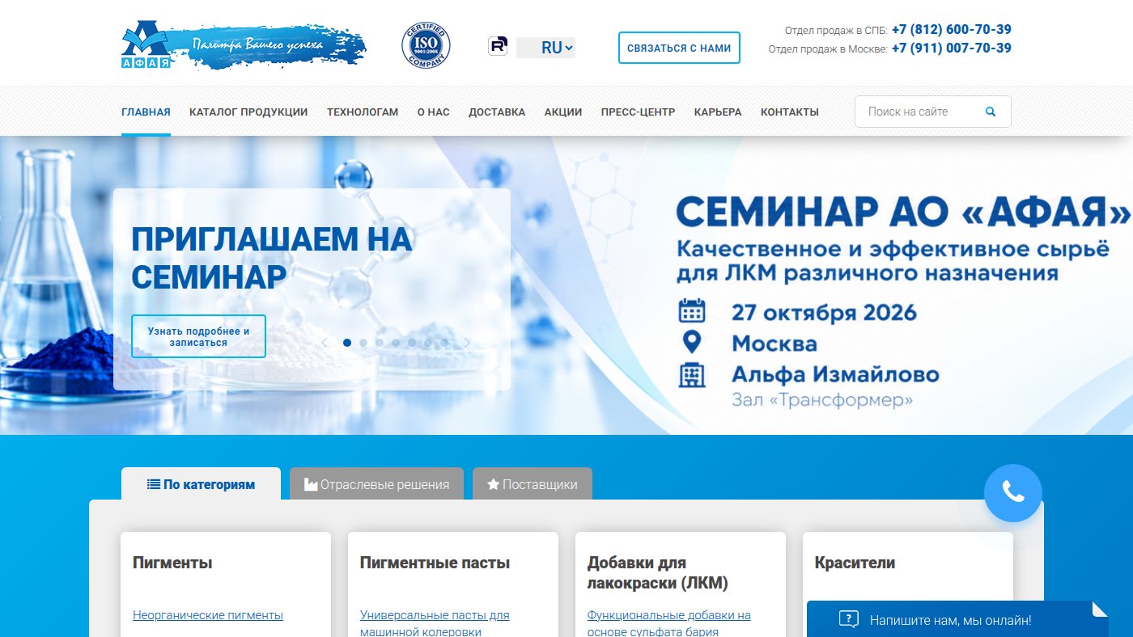Viewport: 1133px width, 637px height.
Task: Switch to the «Отраслевые решения» tab
Action: click(x=376, y=484)
